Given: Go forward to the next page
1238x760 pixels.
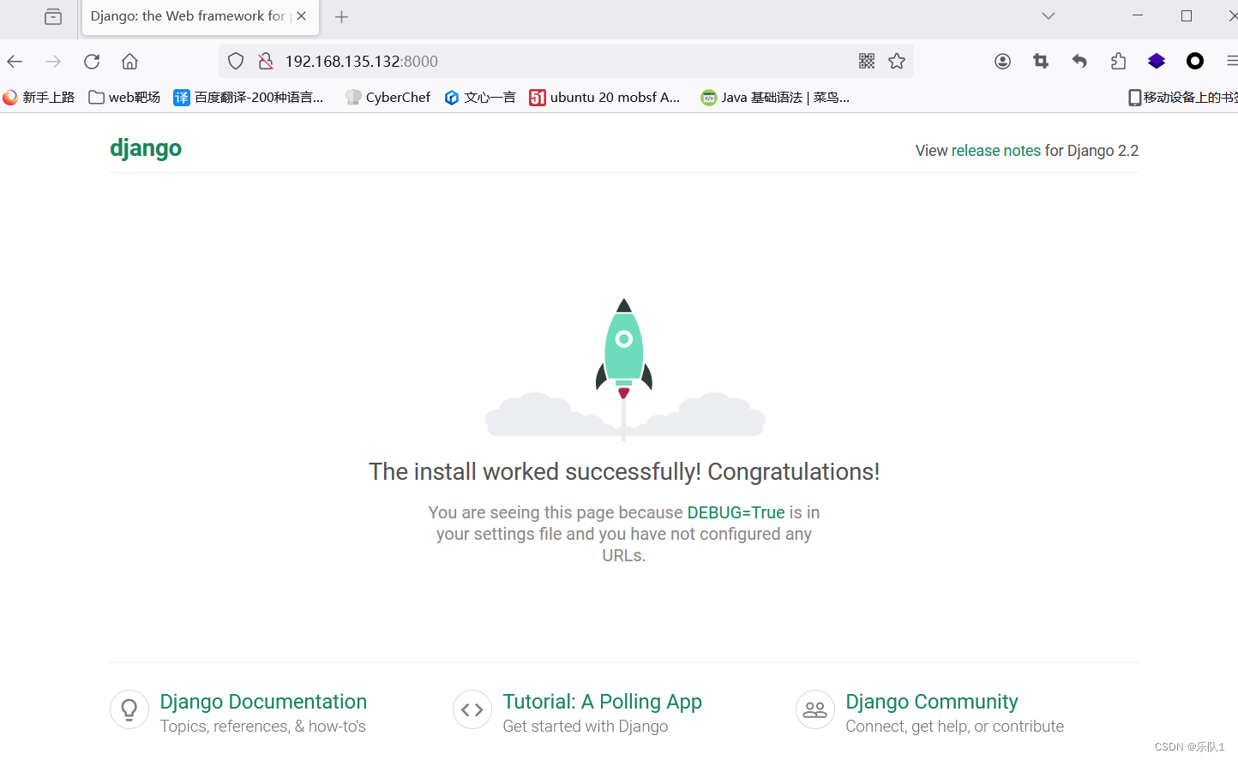Looking at the screenshot, I should [53, 61].
